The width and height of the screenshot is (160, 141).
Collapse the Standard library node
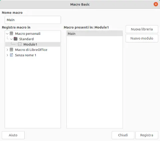[x=11, y=39]
